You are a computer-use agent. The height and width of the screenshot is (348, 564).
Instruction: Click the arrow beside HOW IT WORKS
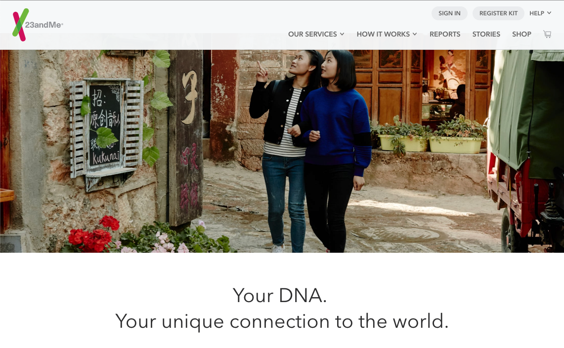(x=415, y=34)
